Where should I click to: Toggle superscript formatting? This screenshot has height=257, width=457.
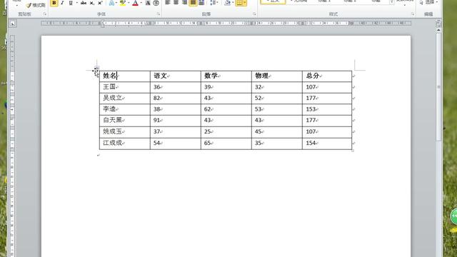pyautogui.click(x=100, y=3)
